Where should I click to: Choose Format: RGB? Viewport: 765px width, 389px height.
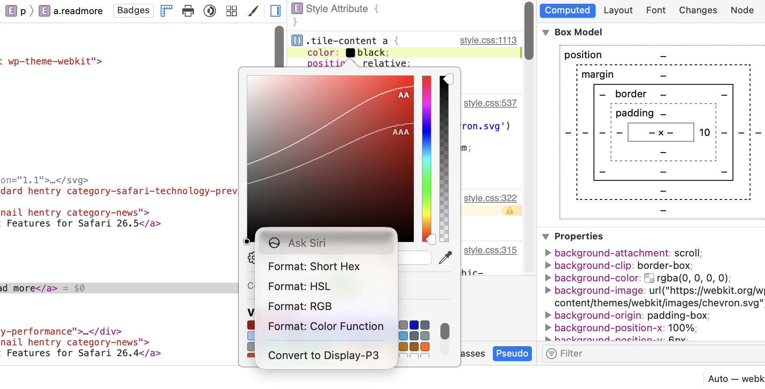[x=326, y=306]
